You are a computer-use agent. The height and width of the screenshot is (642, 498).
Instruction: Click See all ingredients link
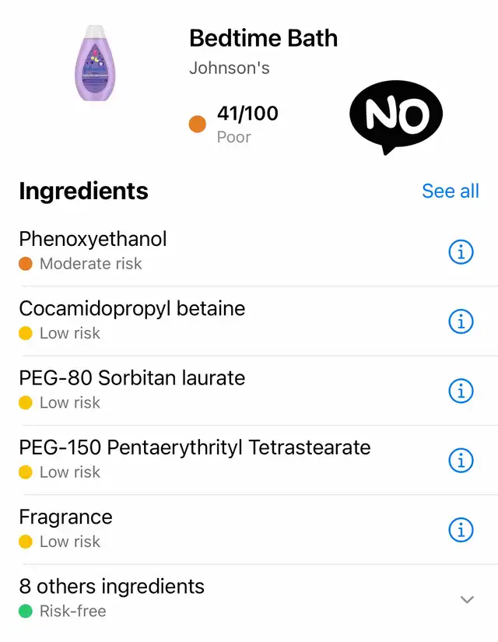pyautogui.click(x=450, y=191)
